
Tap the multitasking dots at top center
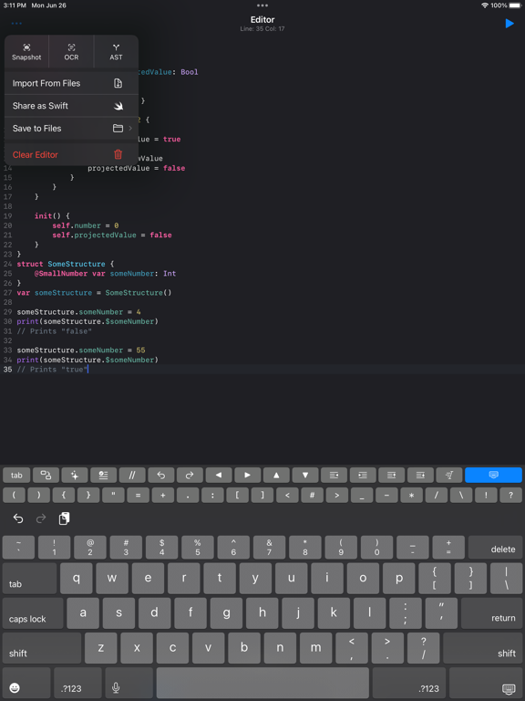[262, 5]
